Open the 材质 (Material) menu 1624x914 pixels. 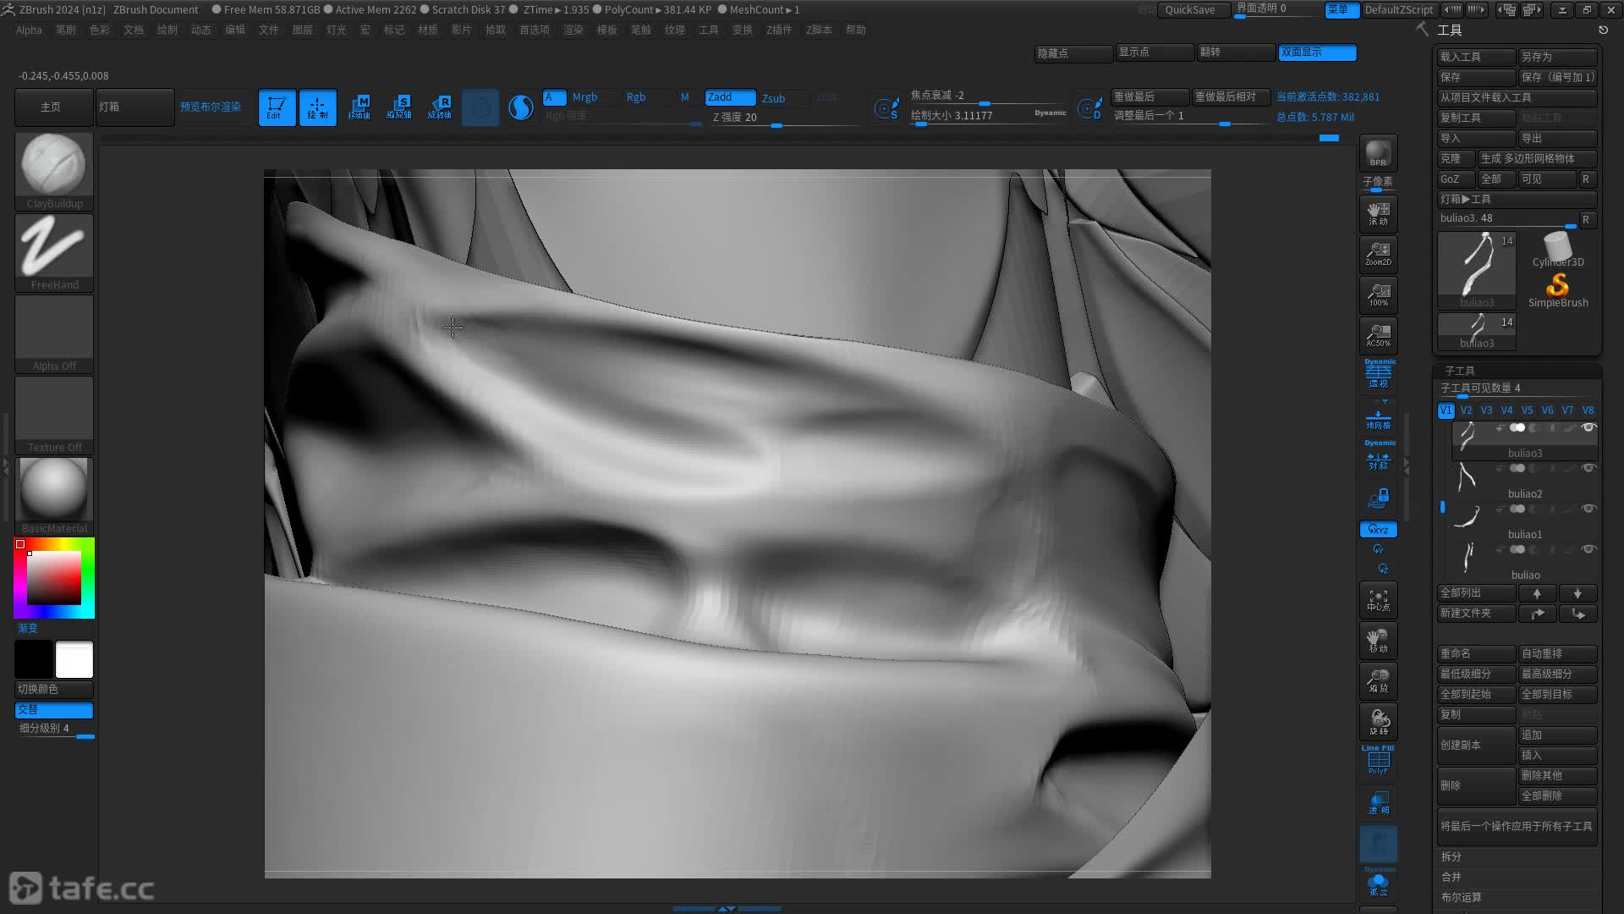[x=427, y=30]
